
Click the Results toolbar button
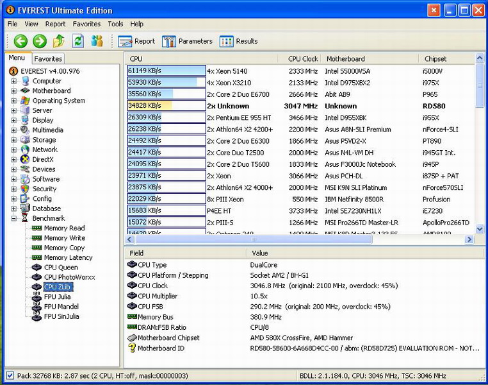[239, 41]
